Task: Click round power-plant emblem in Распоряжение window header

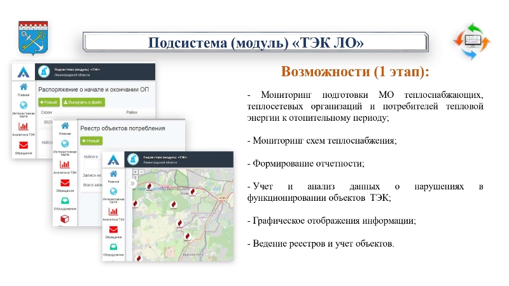Action: coord(44,72)
